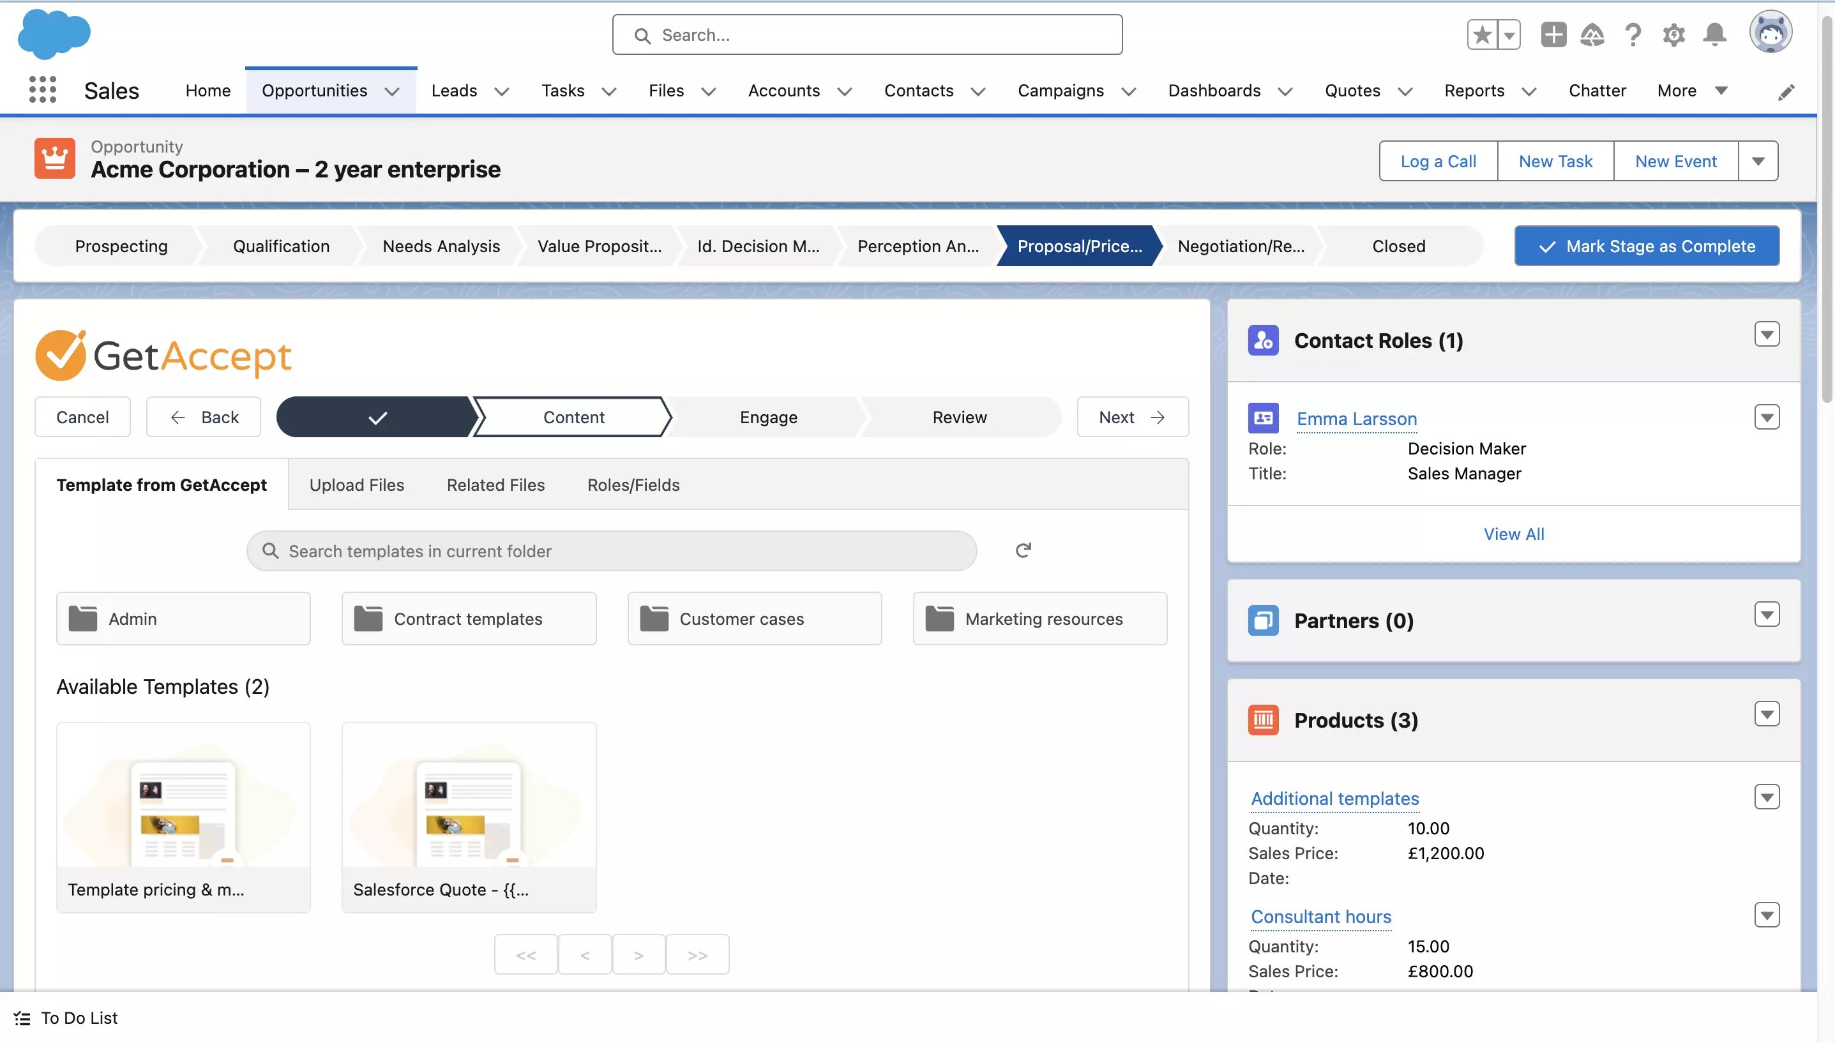The image size is (1835, 1043).
Task: Select the Negotiation/Review stage in path
Action: point(1241,246)
